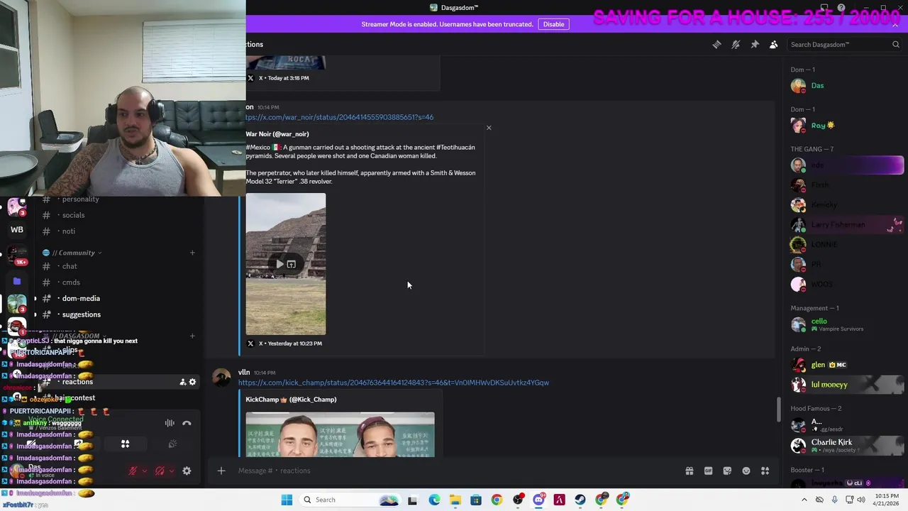Toggle the member list icon
This screenshot has width=908, height=511.
coord(774,44)
